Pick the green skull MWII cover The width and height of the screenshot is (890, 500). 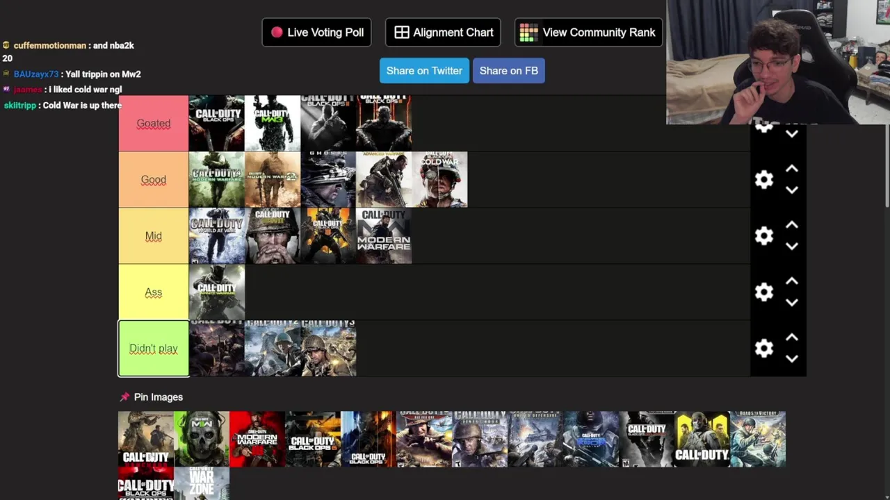tap(202, 439)
